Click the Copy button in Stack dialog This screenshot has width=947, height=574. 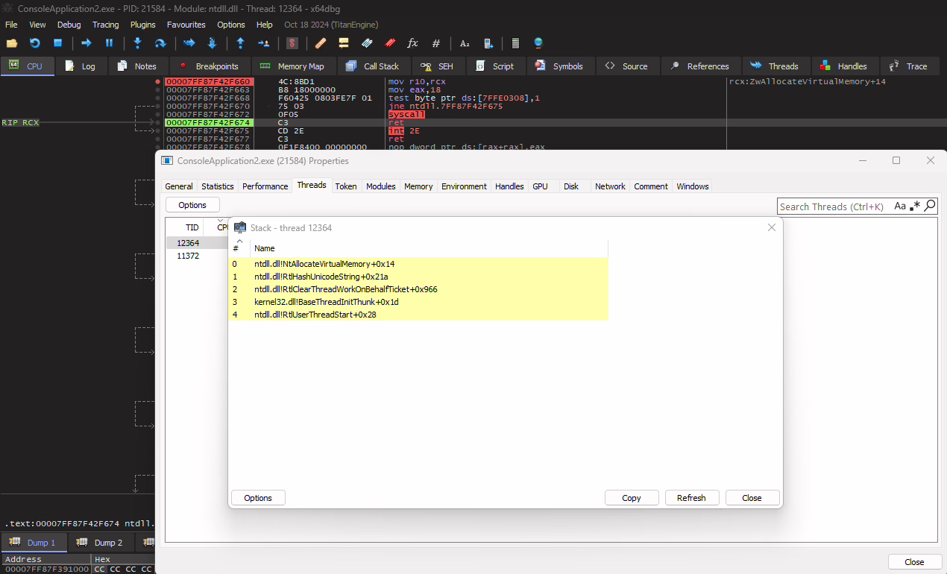point(632,498)
